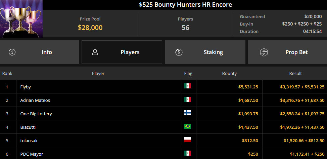Click the Result column header

(x=295, y=73)
